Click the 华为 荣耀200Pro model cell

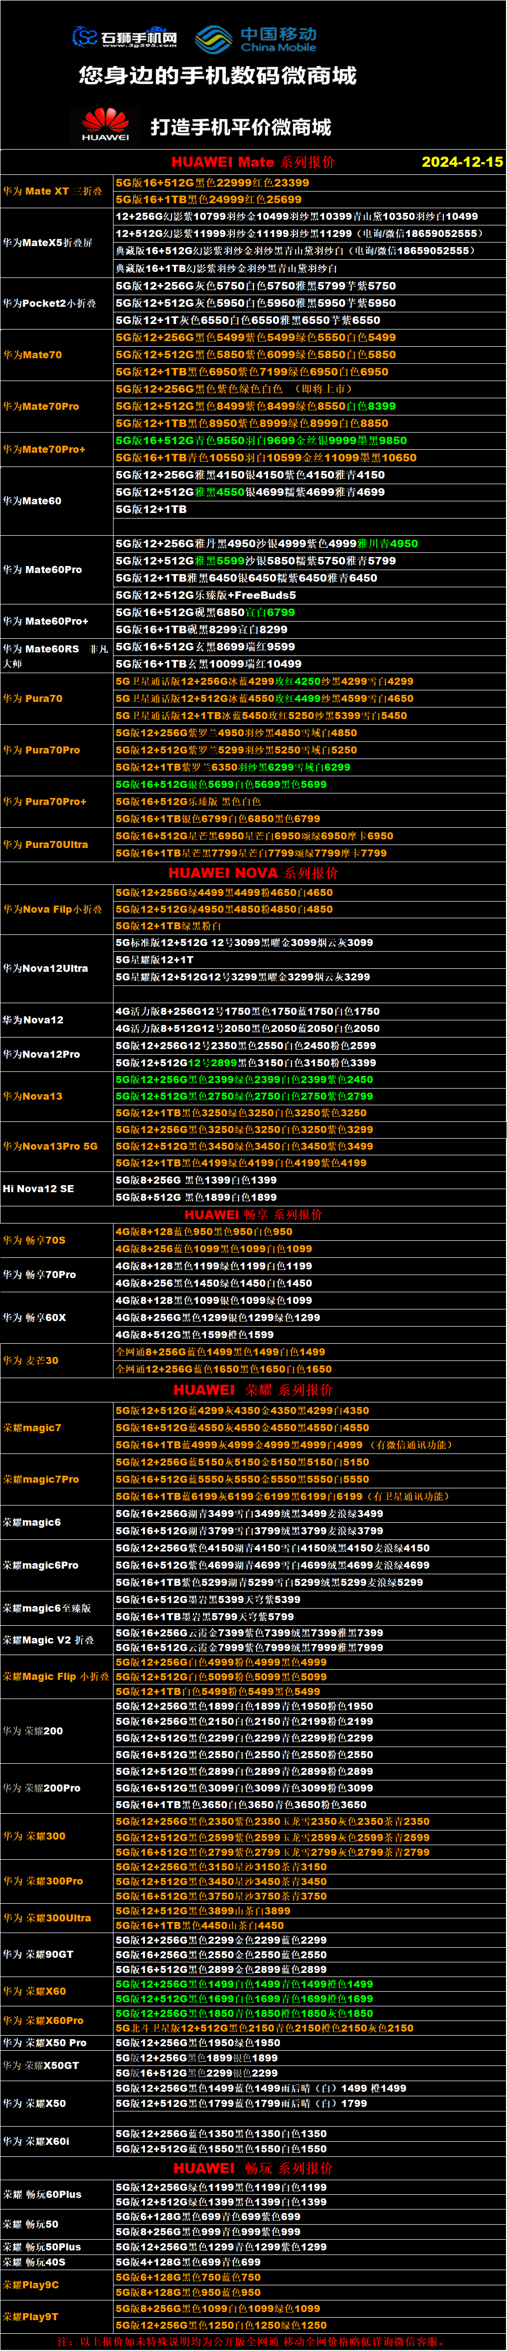[x=58, y=1788]
